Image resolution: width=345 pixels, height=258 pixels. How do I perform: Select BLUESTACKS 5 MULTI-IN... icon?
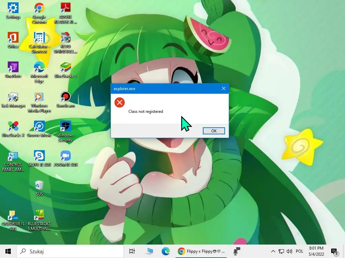(39, 220)
